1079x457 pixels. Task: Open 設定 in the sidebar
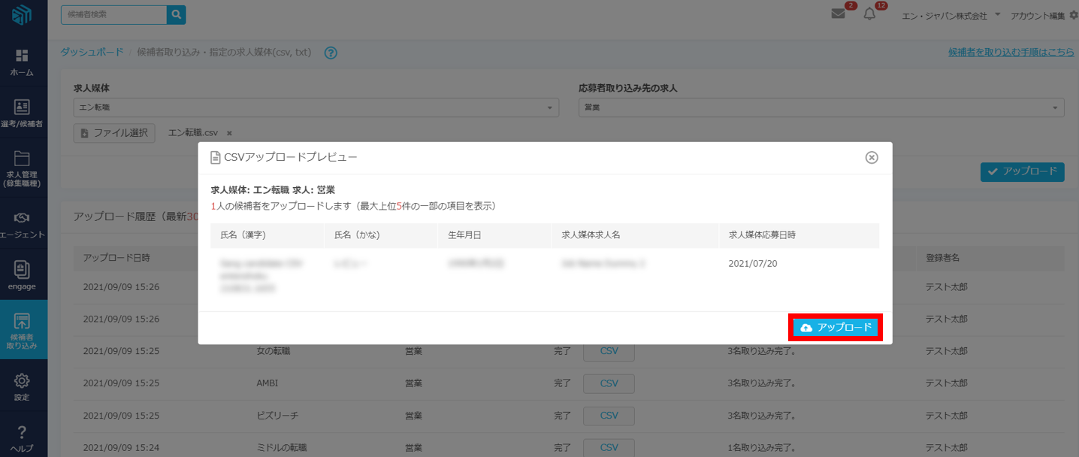pos(23,386)
